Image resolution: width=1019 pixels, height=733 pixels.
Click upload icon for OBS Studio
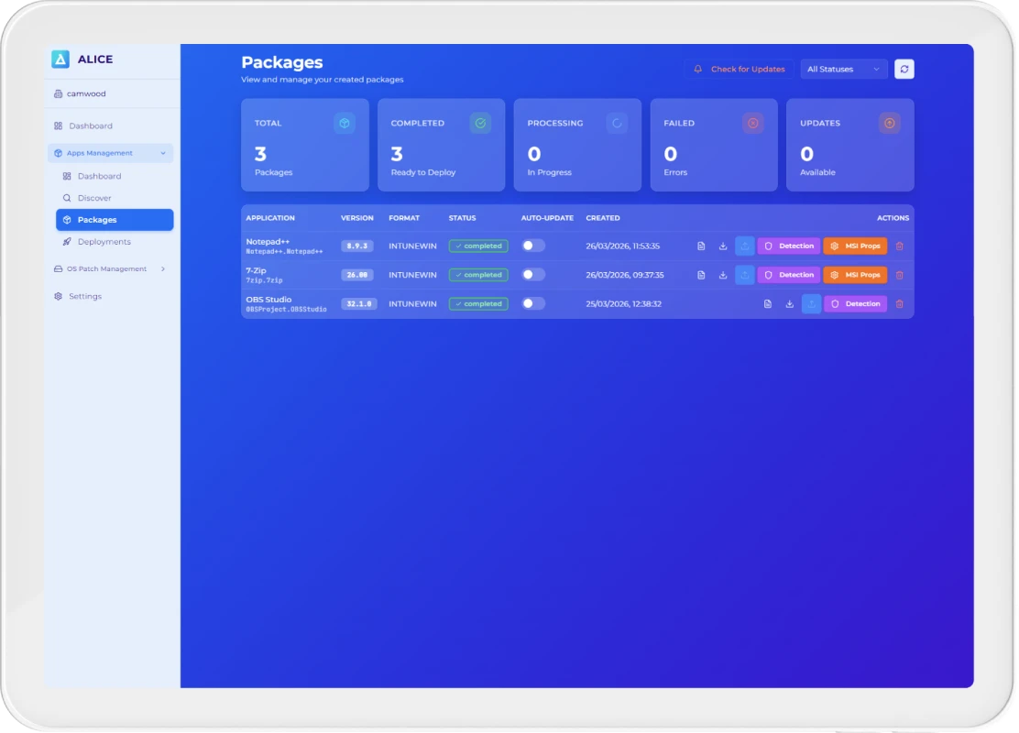(811, 304)
